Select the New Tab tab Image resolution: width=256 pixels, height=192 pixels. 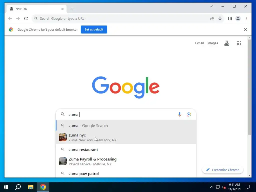36,9
